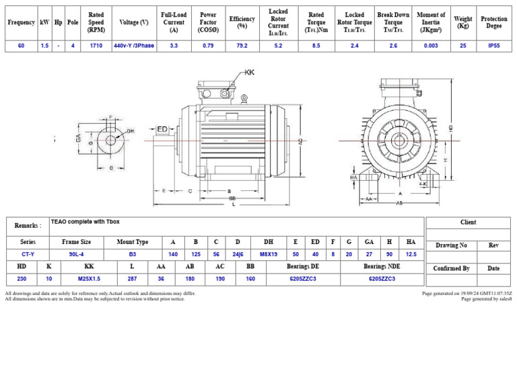Click the Rev label
The width and height of the screenshot is (517, 365).
click(x=493, y=245)
